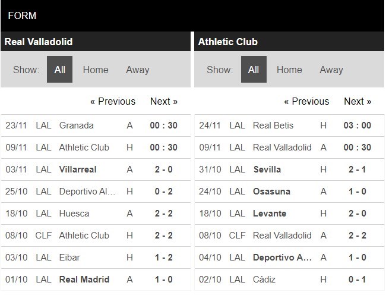Open the Osasuna team link
Screen dimensions: 386x295
pyautogui.click(x=271, y=192)
